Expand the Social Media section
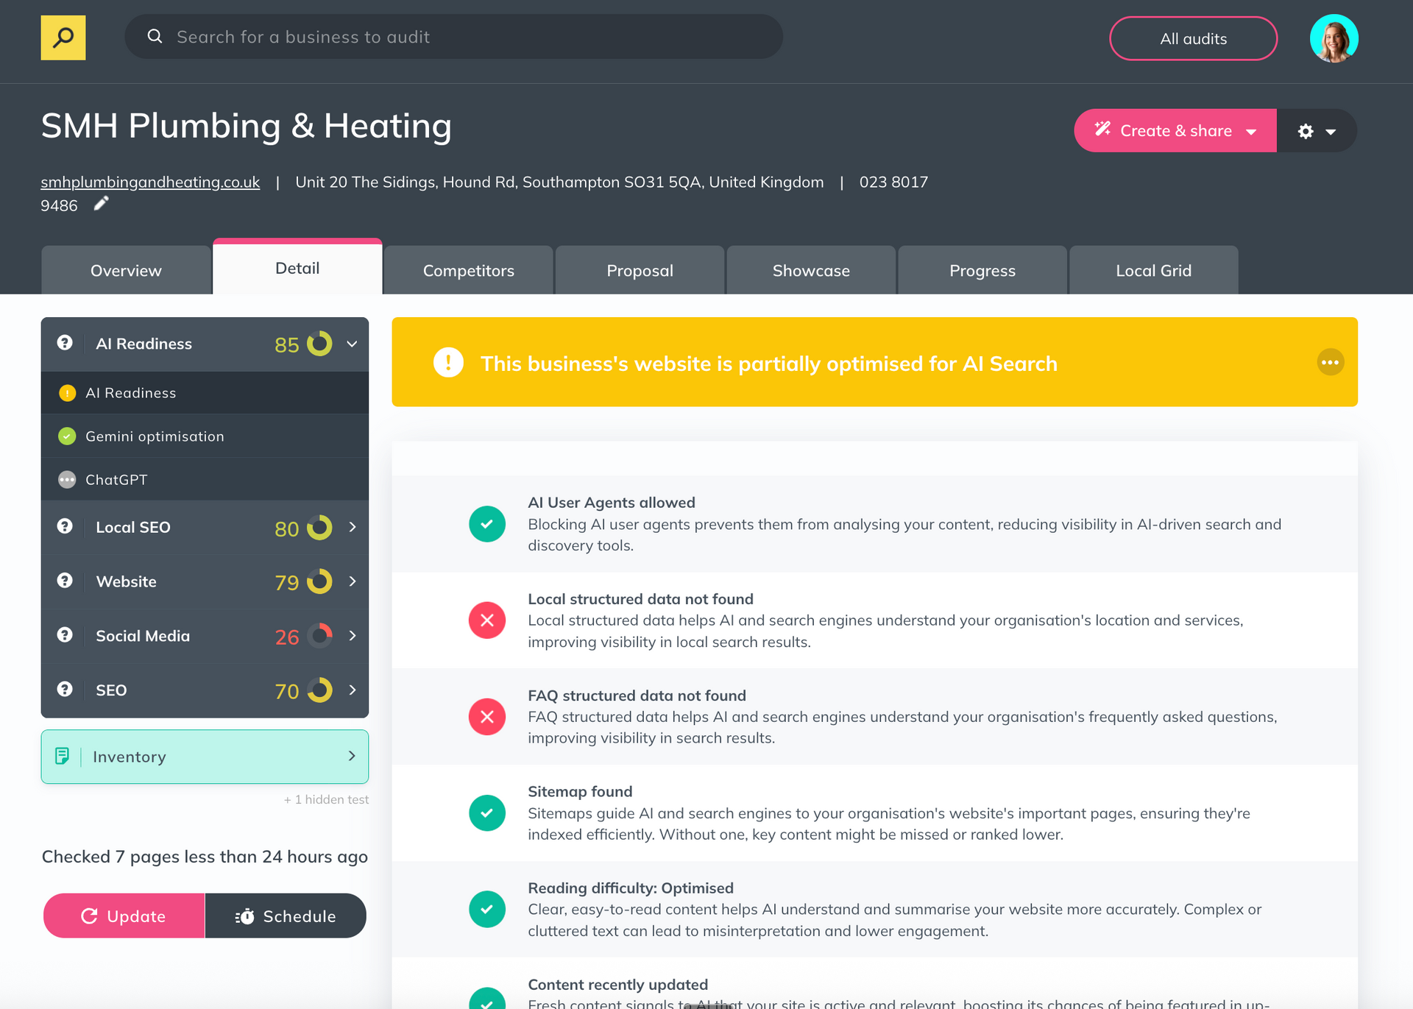Image resolution: width=1413 pixels, height=1009 pixels. tap(352, 636)
